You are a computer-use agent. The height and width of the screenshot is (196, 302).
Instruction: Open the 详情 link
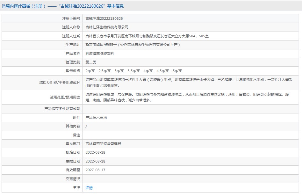(x=89, y=188)
